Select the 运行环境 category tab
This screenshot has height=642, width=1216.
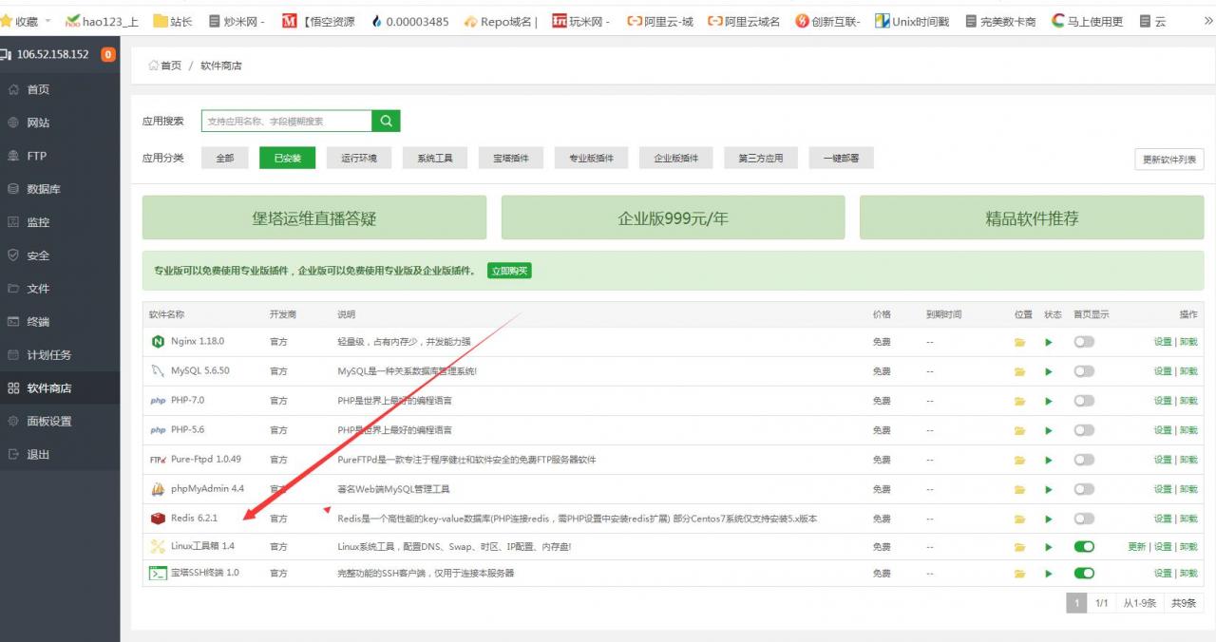click(358, 159)
